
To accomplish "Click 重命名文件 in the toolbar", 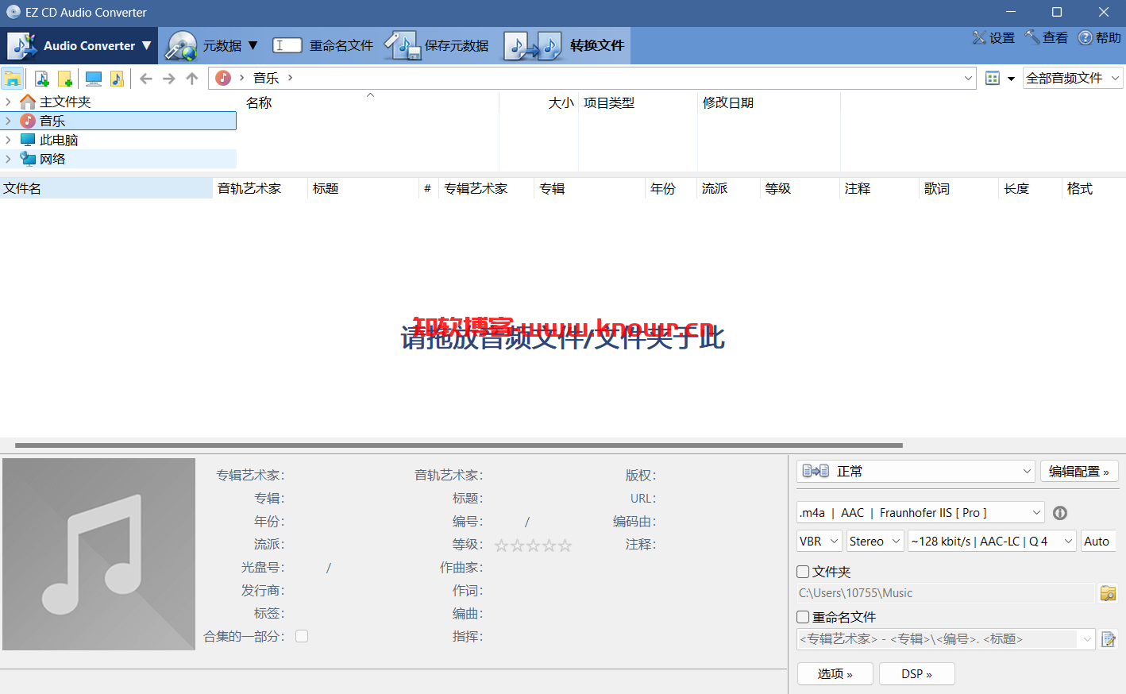I will 322,46.
